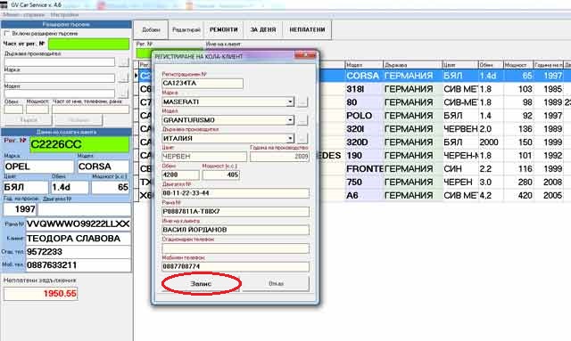The width and height of the screenshot is (571, 341).
Task: Click the landline phone field 9572233
Action: click(78, 252)
